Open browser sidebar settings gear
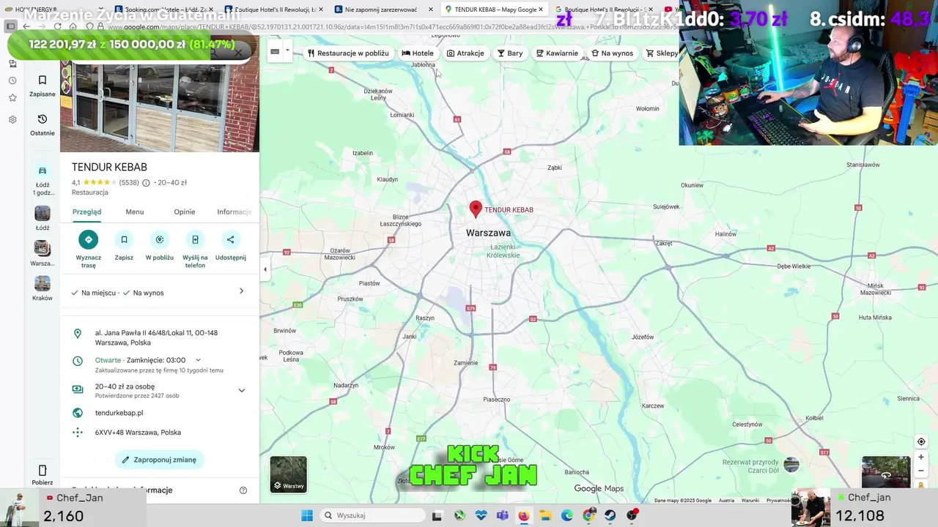Image resolution: width=938 pixels, height=527 pixels. click(x=12, y=119)
